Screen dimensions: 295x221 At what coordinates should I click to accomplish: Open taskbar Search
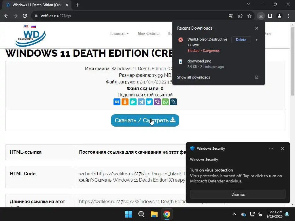[x=141, y=214]
